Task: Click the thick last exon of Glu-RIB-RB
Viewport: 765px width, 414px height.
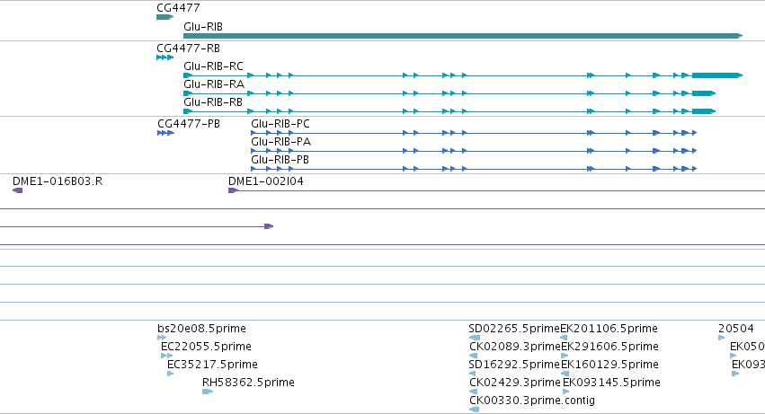Action: click(x=704, y=111)
